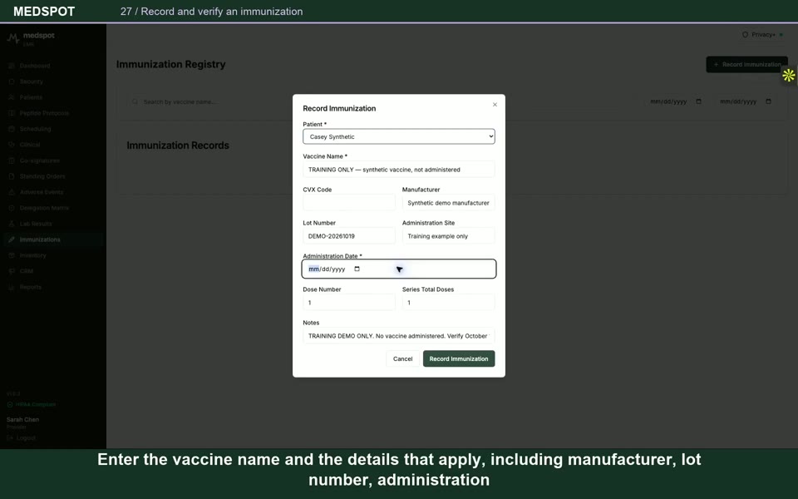Click the Administration Site input field

(448, 236)
